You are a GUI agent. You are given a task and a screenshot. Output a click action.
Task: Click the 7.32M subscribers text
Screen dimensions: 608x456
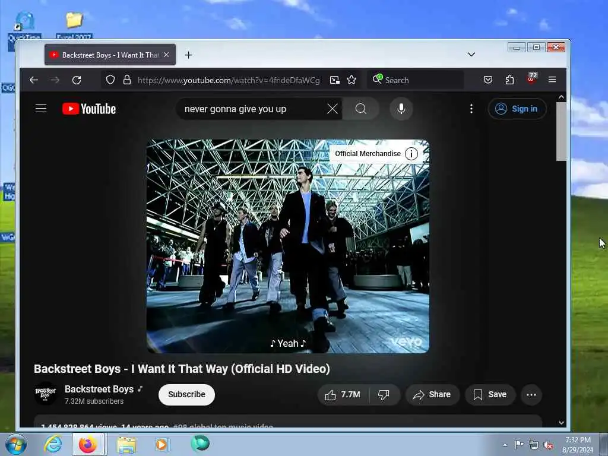[x=94, y=401]
